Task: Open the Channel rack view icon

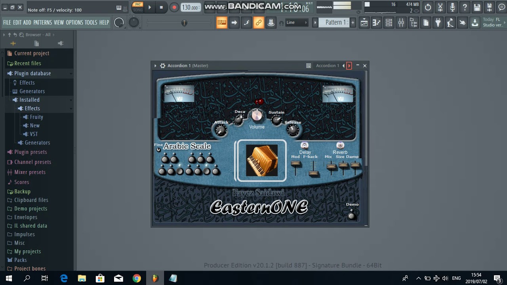Action: point(389,23)
